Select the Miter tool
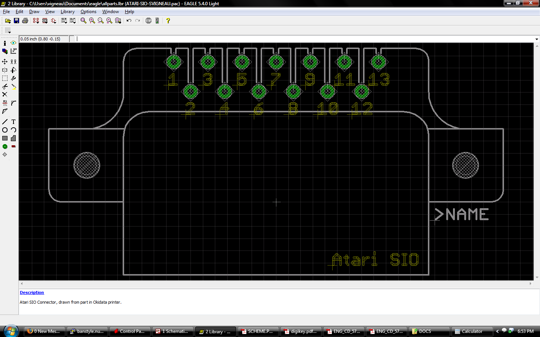This screenshot has height=337, width=540. [13, 103]
